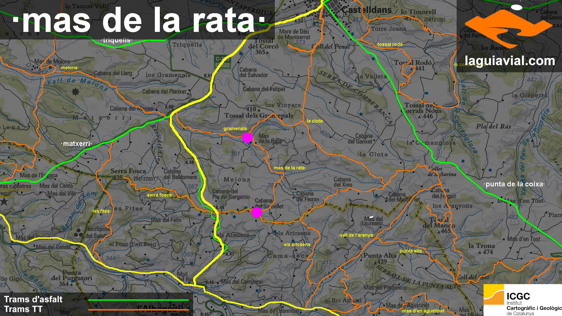Click the 'matxerri' asphalt route label

point(76,144)
